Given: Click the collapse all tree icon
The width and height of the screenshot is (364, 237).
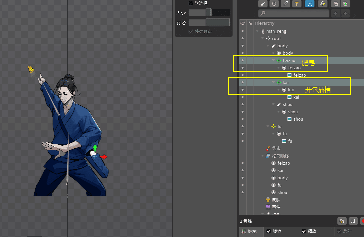Looking at the screenshot, I should click(336, 4).
